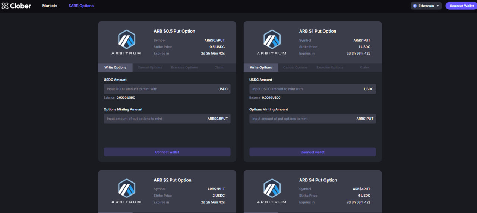Click the ARB$1PUT symbol value in header

click(362, 40)
